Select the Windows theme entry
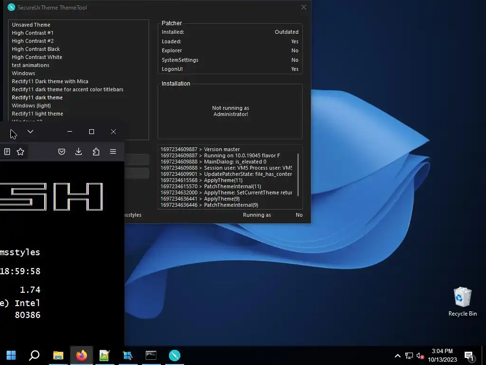Viewport: 486px width, 365px height. pyautogui.click(x=23, y=73)
